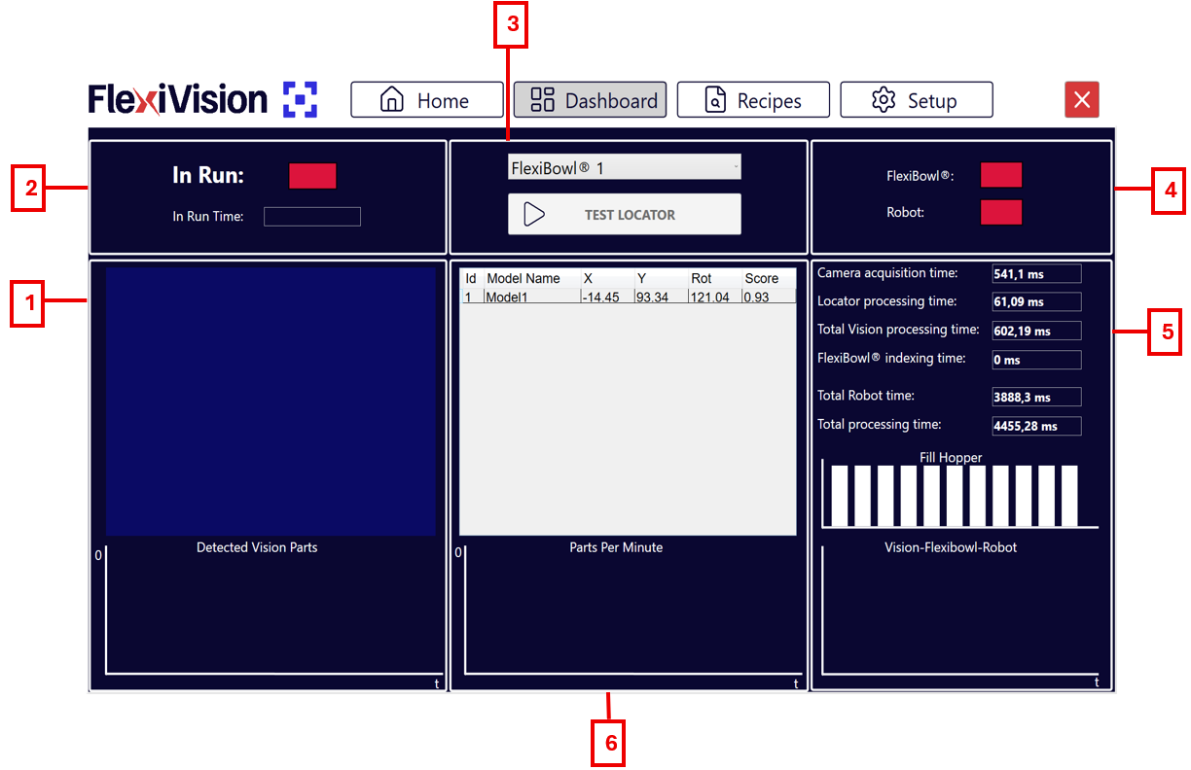Click the Fill Hopper bar chart

pyautogui.click(x=959, y=494)
